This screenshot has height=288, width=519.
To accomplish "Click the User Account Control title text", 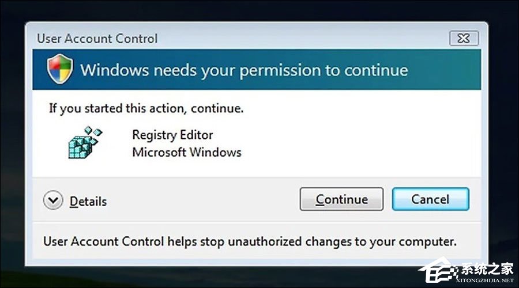I will [x=97, y=39].
